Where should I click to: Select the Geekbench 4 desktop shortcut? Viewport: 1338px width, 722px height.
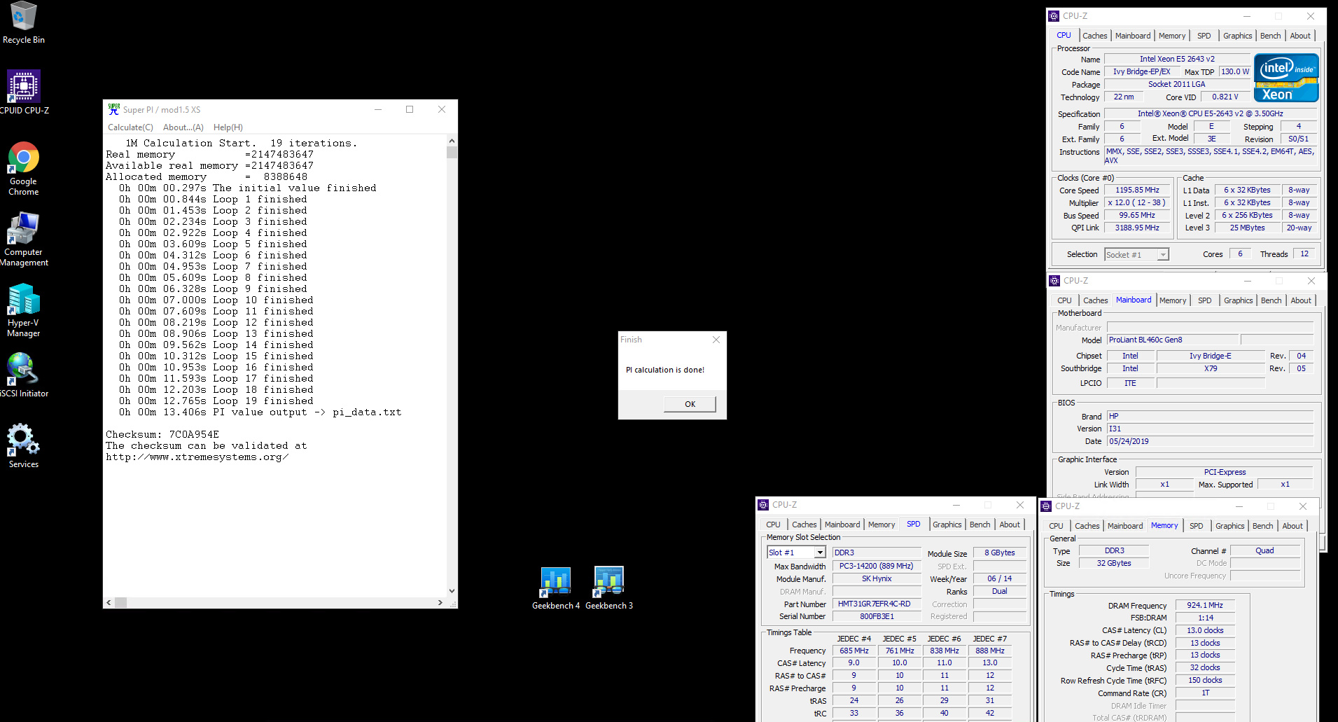tap(556, 588)
